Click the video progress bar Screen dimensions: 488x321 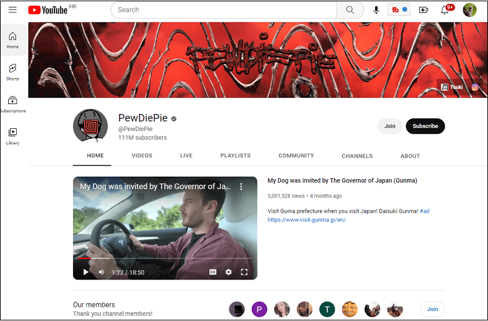pos(165,258)
